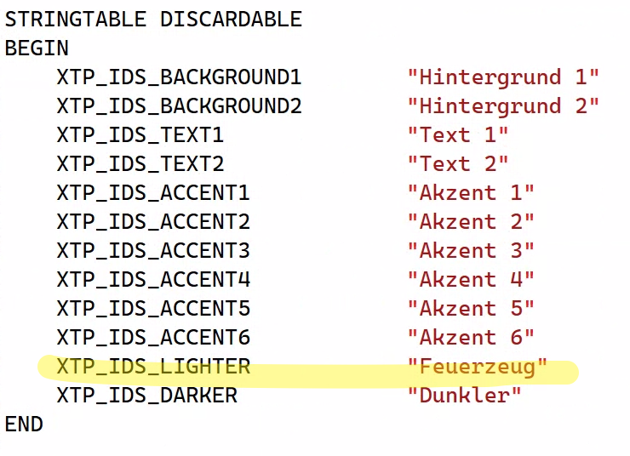Select the XTP_IDS_TEXT1 identifier
Viewport: 630px width, 456px height.
140,135
